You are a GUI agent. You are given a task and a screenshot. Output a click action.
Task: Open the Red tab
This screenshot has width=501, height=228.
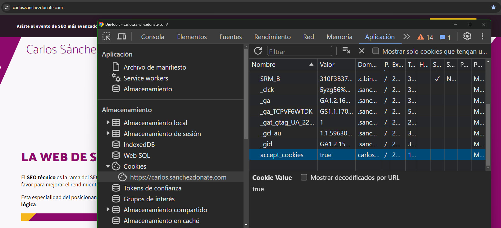[x=308, y=37]
